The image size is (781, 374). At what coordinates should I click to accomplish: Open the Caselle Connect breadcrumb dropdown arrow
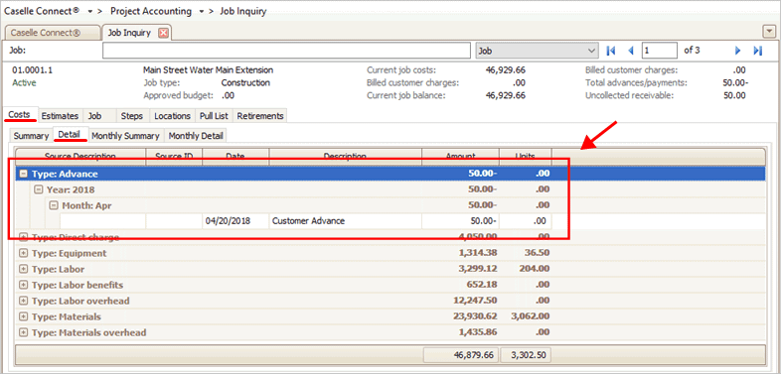[90, 12]
